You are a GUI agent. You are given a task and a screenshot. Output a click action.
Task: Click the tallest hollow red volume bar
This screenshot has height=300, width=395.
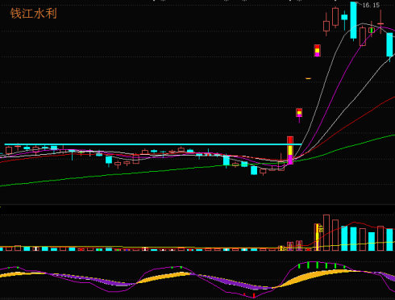coord(326,233)
